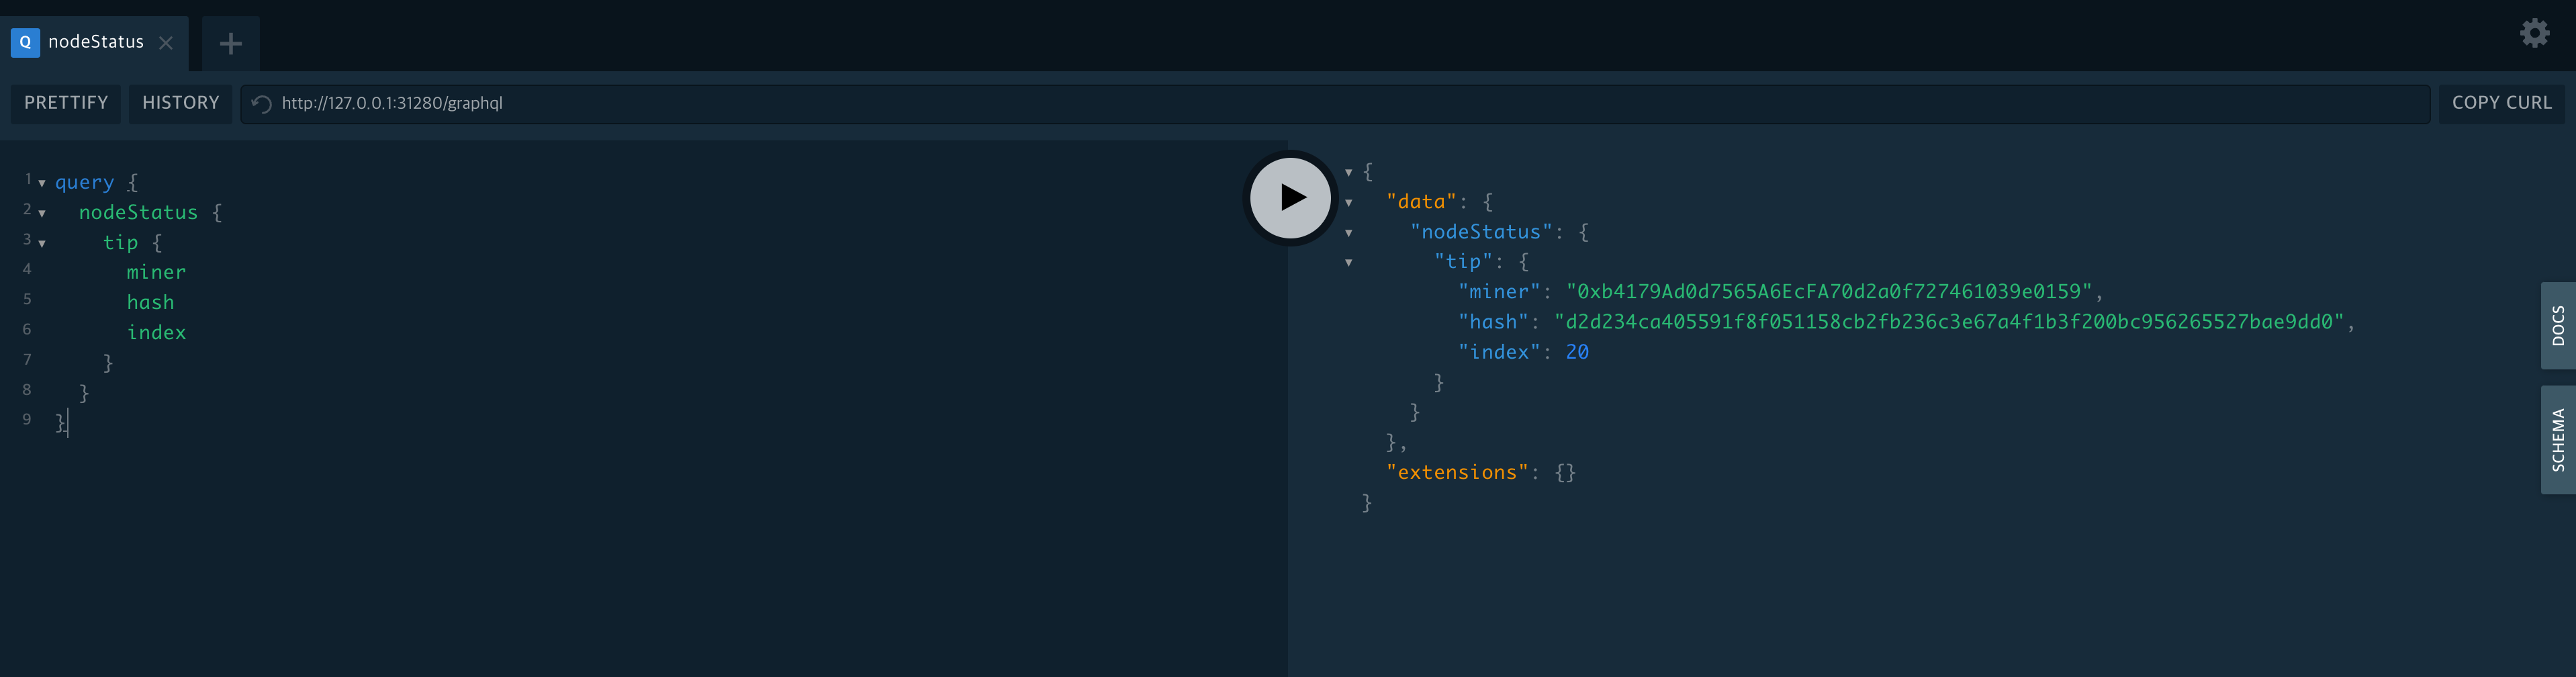Collapse the nodeStatus selection on line 2
Viewport: 2576px width, 677px height.
click(x=40, y=213)
